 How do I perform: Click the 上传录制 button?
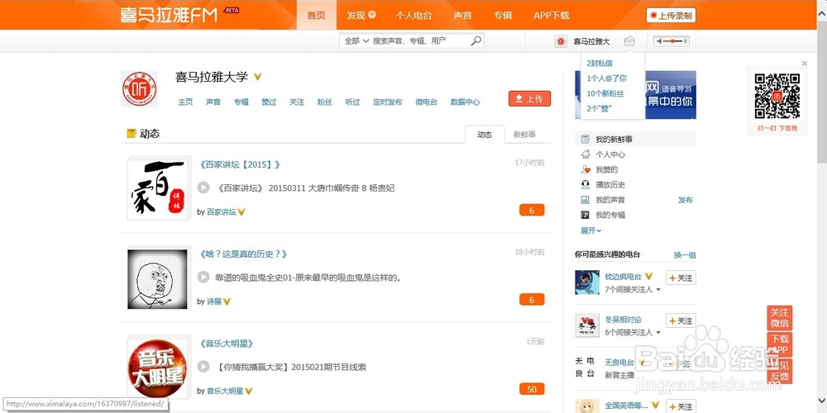[x=671, y=15]
